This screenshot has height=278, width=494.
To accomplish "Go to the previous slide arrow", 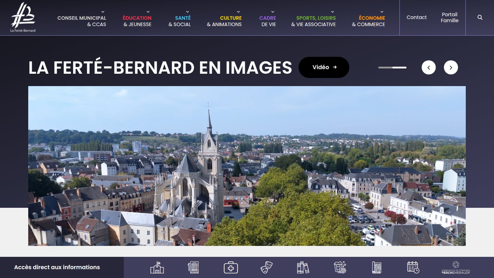I will click(x=429, y=67).
